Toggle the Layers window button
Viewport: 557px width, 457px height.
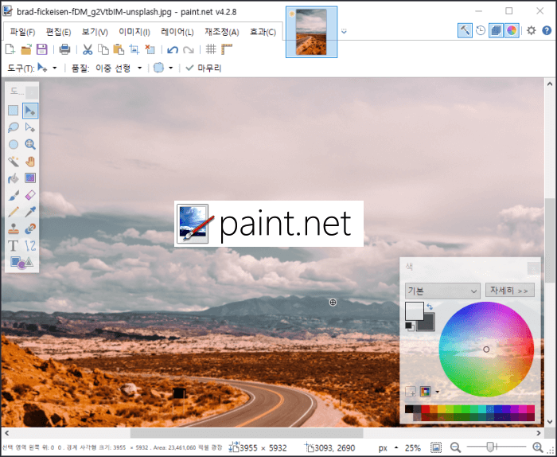pos(496,30)
